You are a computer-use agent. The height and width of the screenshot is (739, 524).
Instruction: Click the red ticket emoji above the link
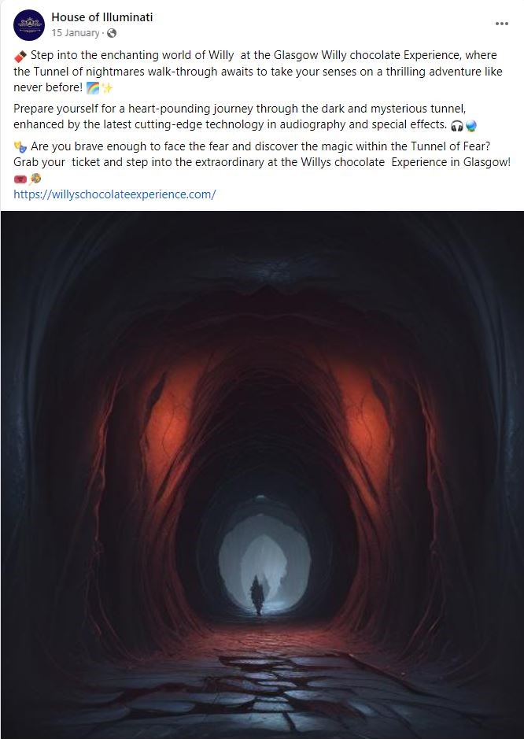(20, 179)
